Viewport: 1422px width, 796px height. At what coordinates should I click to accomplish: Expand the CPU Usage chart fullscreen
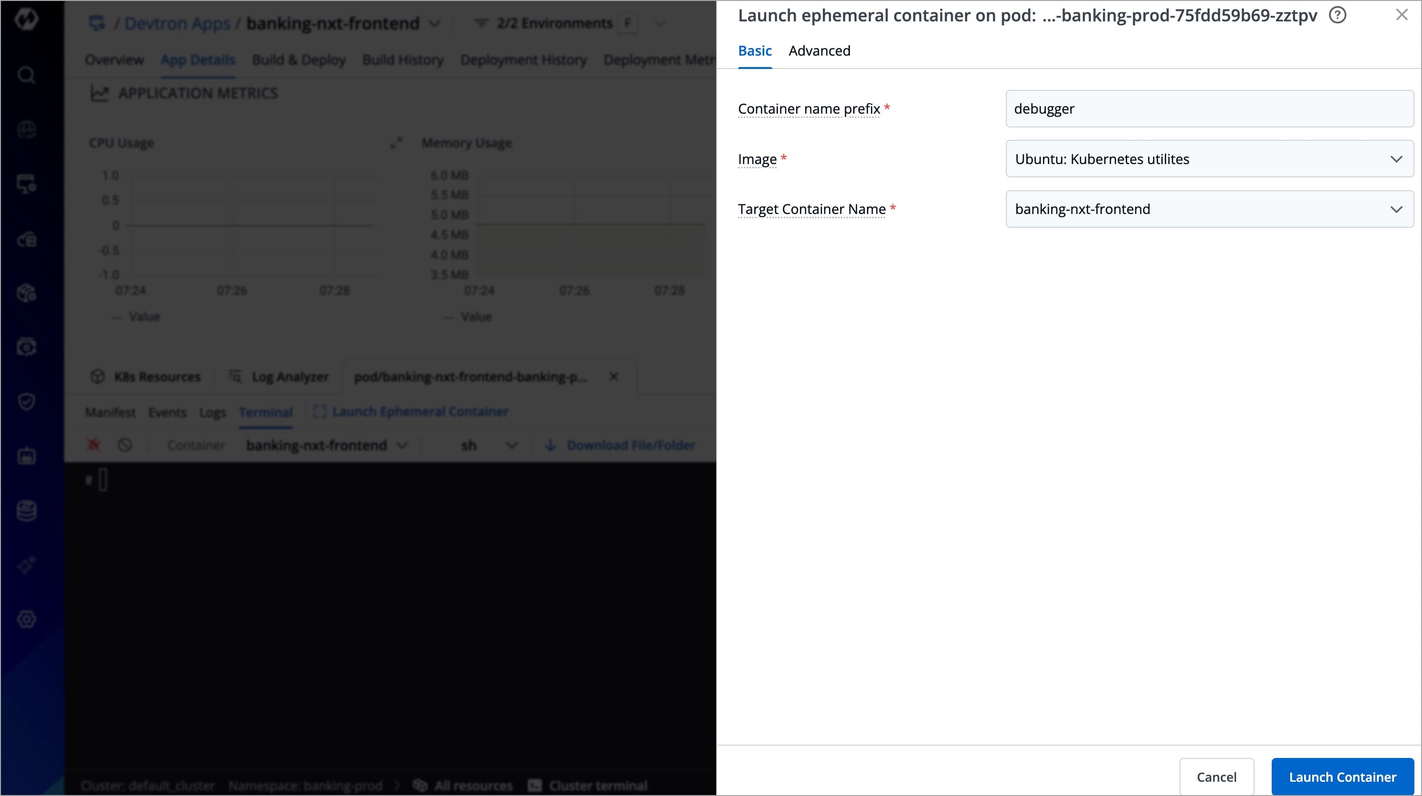coord(396,143)
